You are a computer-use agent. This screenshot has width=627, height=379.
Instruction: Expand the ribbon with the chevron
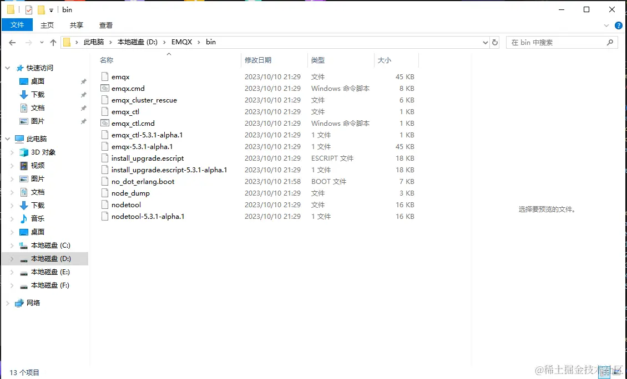point(606,25)
